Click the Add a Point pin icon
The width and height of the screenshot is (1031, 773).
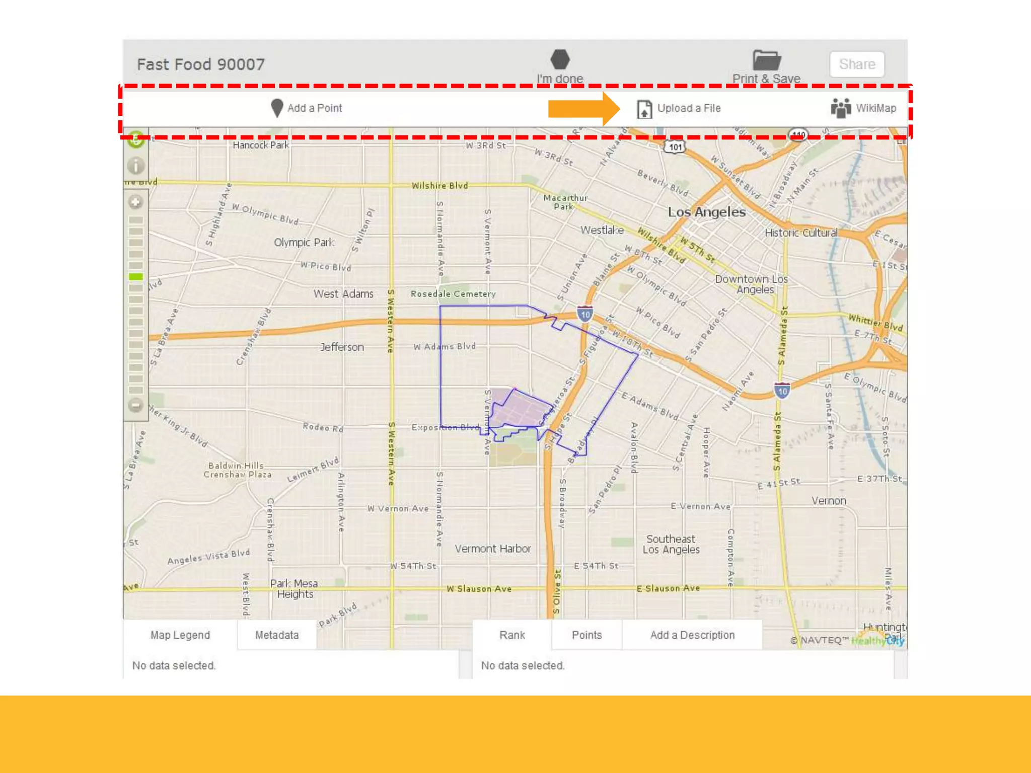276,108
